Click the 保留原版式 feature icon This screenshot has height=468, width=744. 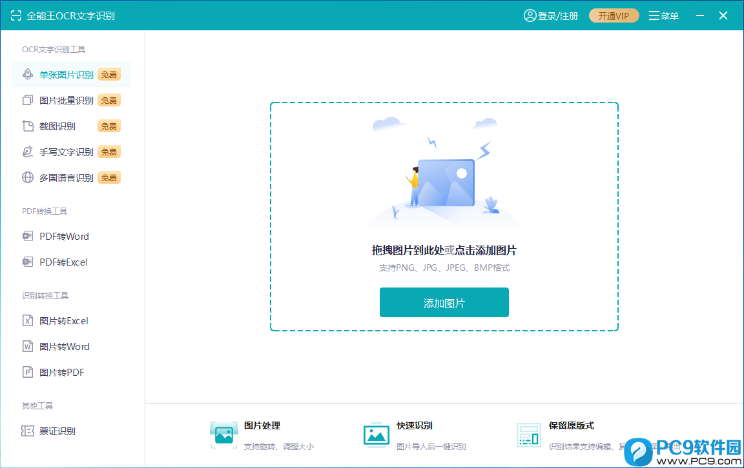[528, 435]
